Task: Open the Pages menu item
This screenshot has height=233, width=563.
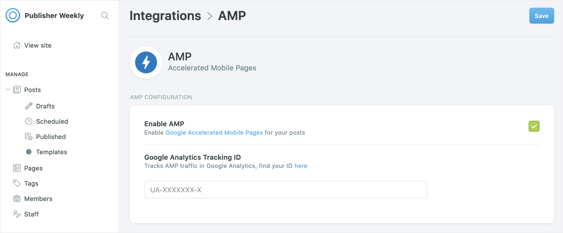Action: pos(33,168)
